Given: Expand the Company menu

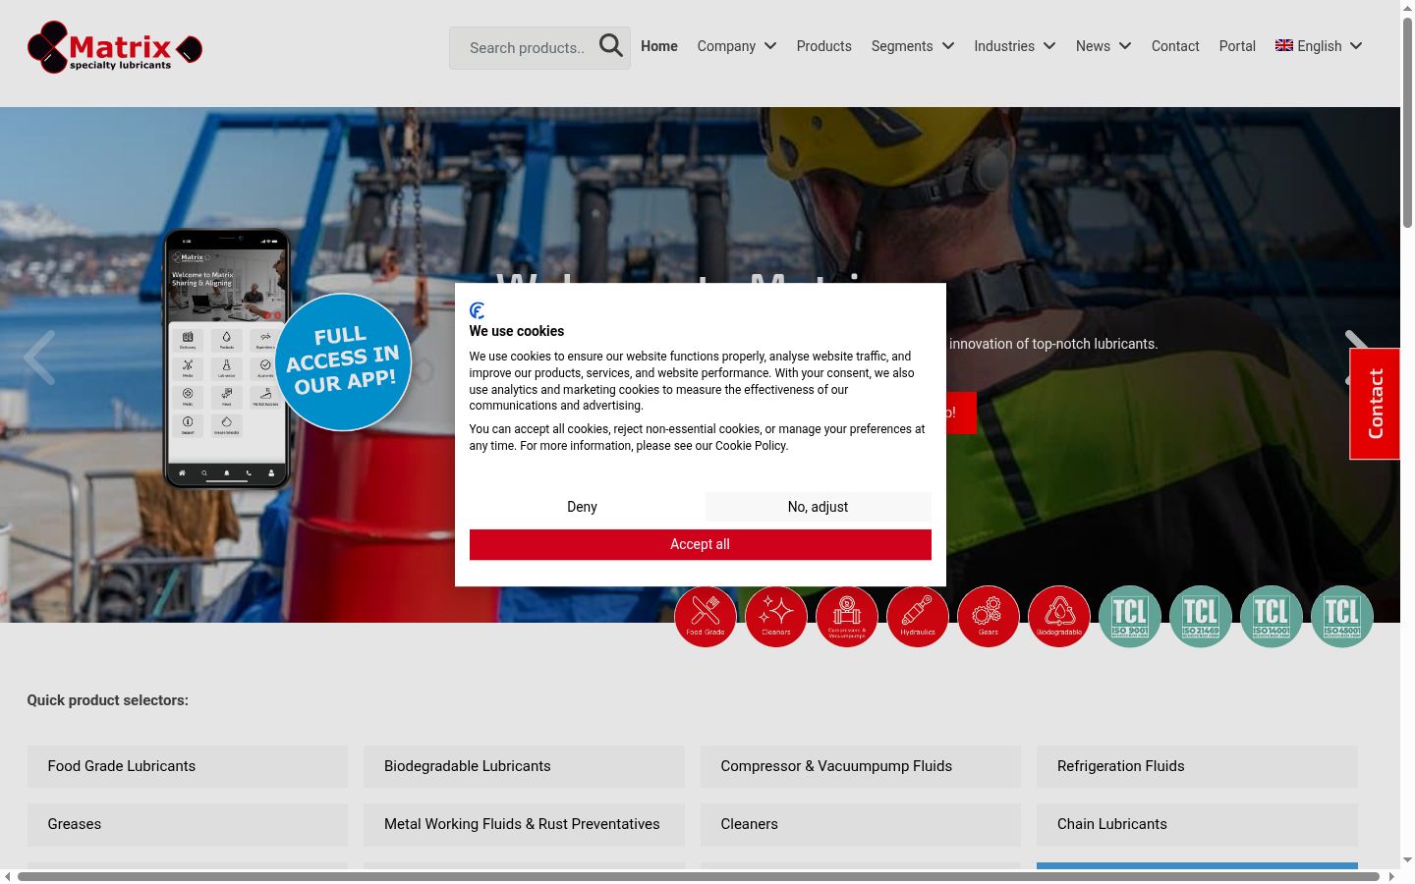Looking at the screenshot, I should (737, 46).
